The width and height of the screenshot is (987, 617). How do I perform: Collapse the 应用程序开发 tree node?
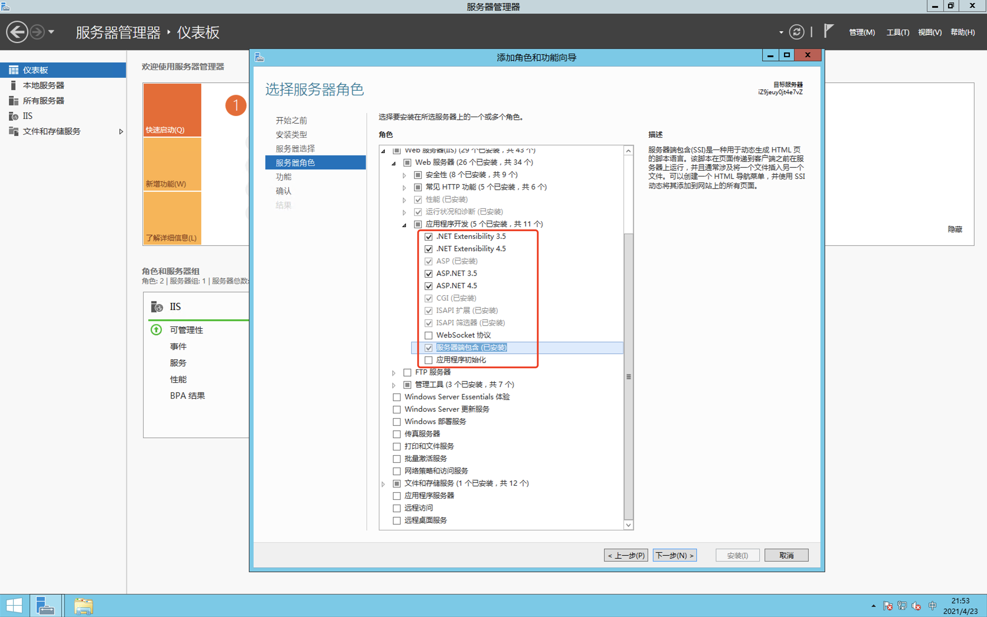click(x=404, y=224)
